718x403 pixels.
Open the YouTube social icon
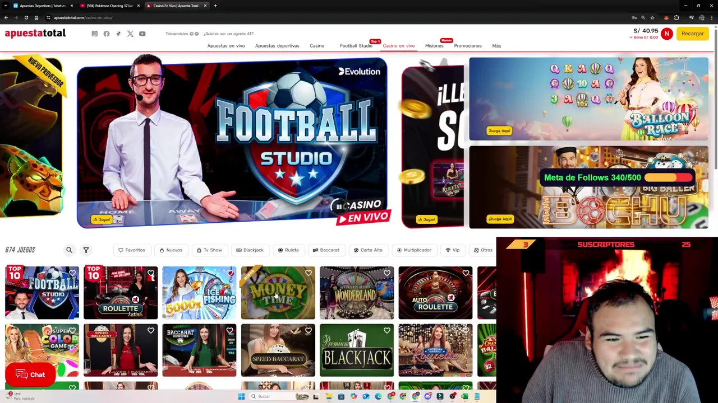142,34
